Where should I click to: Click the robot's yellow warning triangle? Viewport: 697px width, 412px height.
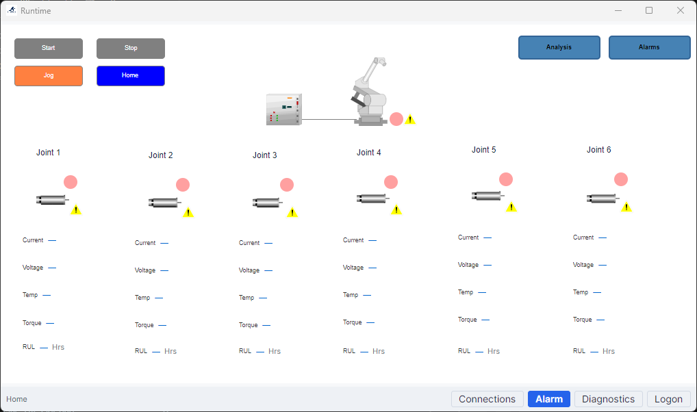pos(410,119)
